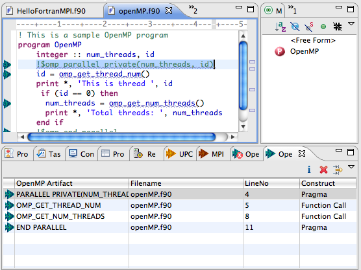361x270 pixels.
Task: Click scroll-up arrow of editor vertical scrollbar
Action: [243, 36]
